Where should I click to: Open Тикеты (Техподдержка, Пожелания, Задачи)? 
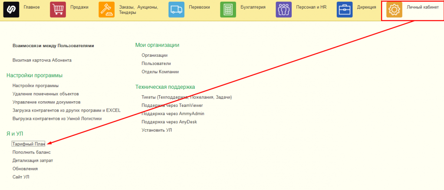[x=187, y=97]
